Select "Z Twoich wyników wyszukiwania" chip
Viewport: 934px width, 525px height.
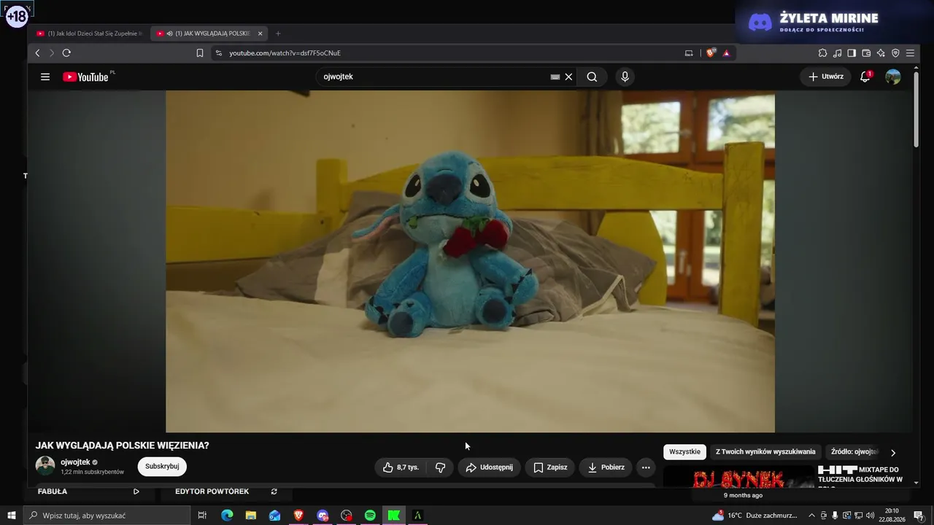(765, 452)
